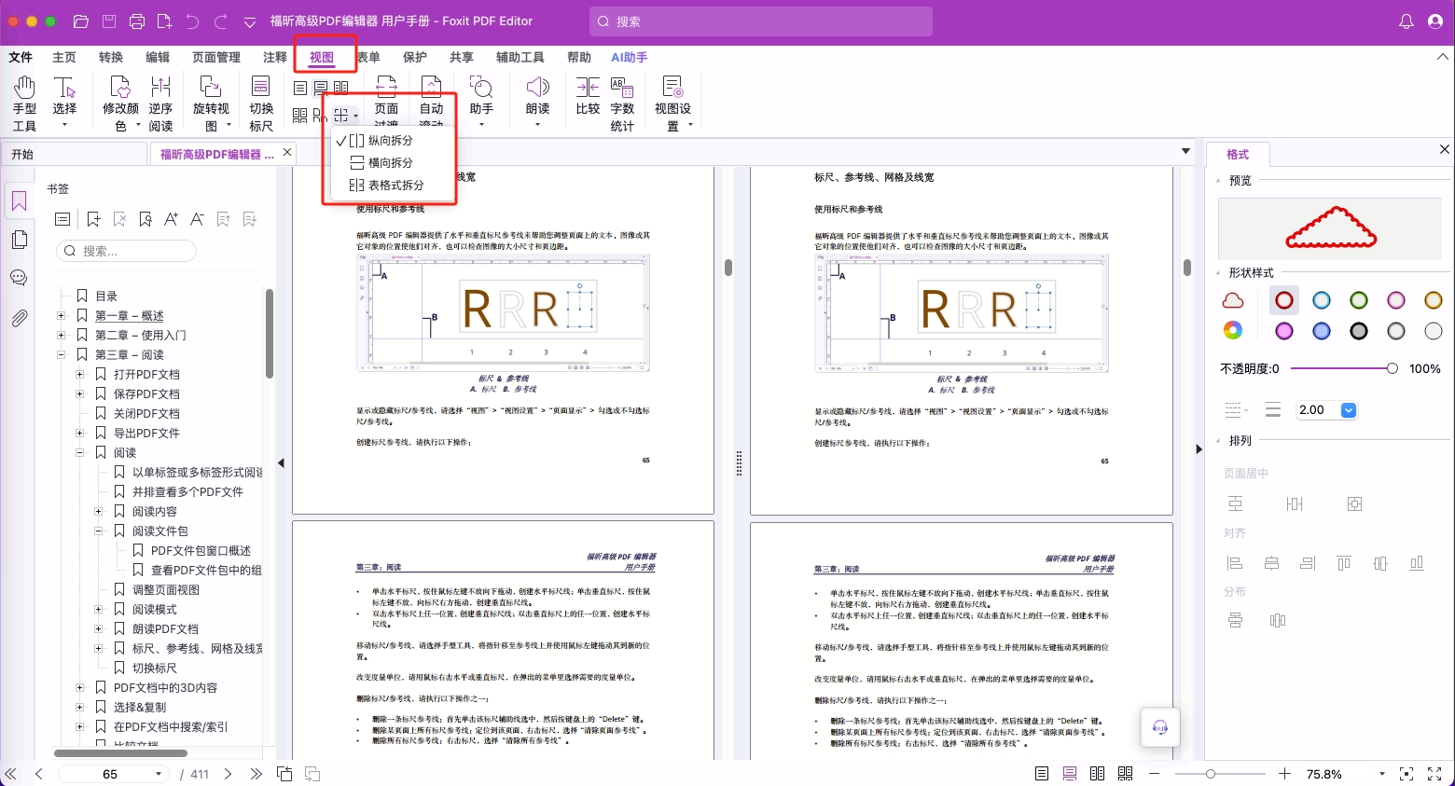Open the 文件 menu

(21, 57)
